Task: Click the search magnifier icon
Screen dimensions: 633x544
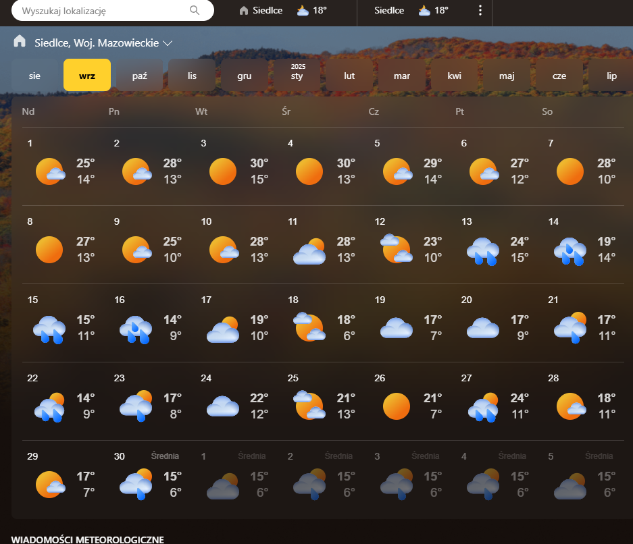Action: click(x=195, y=11)
